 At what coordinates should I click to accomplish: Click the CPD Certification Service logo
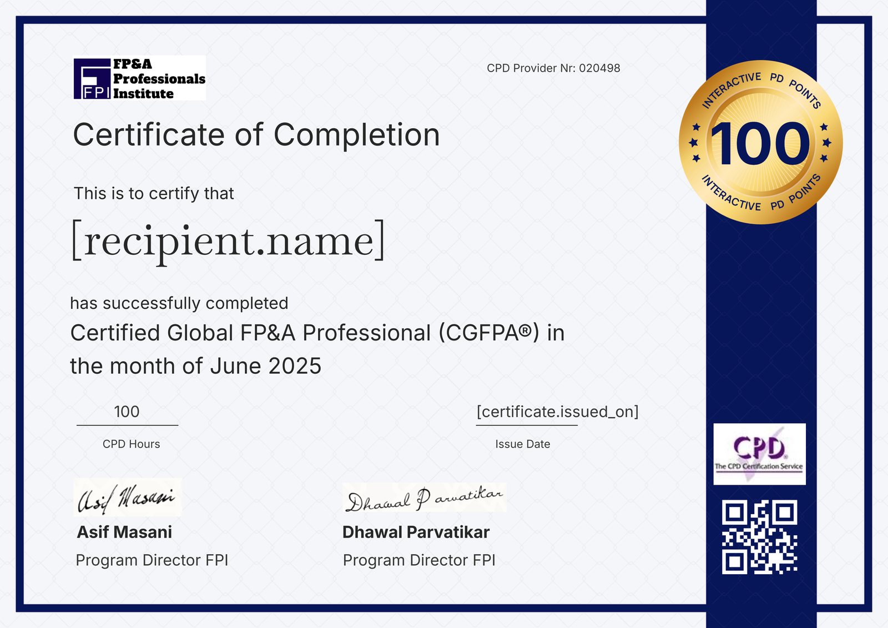point(759,454)
